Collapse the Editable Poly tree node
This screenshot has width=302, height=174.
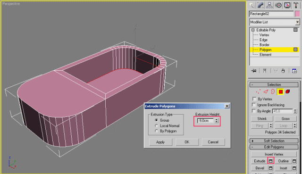[253, 30]
